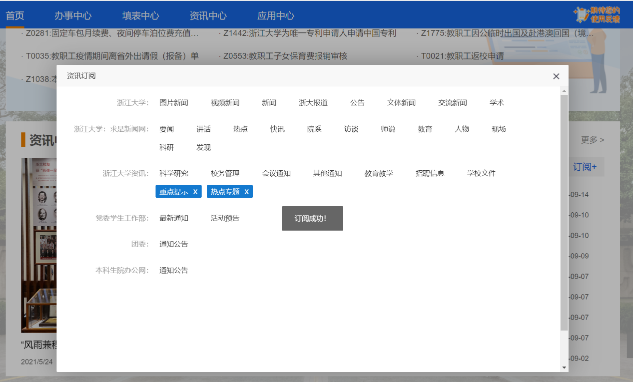Screen dimensions: 633x382
Task: Subscribe to 教育教学
Action: (379, 173)
